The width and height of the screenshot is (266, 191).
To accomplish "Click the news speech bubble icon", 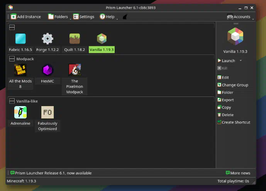I will pyautogui.click(x=12, y=173).
